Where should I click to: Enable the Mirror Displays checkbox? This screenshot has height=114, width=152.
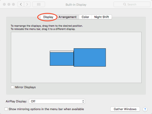point(13,87)
